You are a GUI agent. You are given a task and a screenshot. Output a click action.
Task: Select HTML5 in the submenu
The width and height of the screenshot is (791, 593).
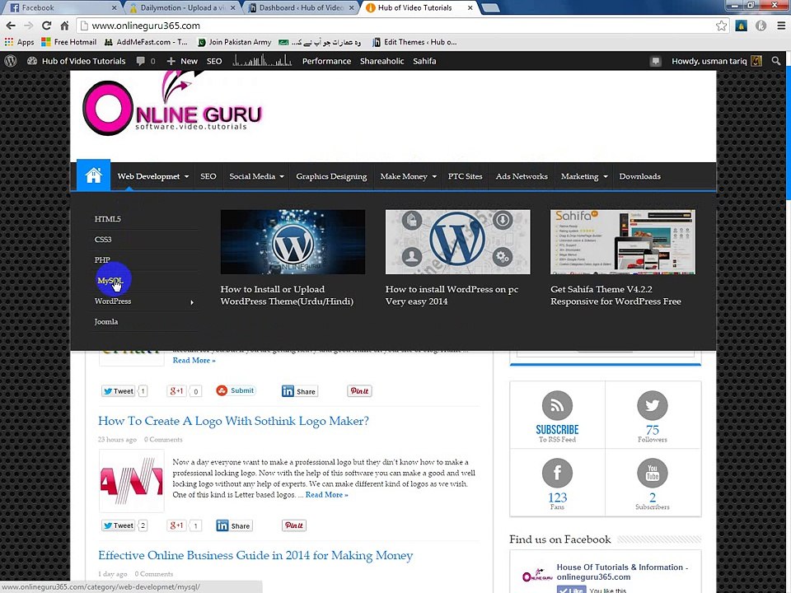[107, 219]
